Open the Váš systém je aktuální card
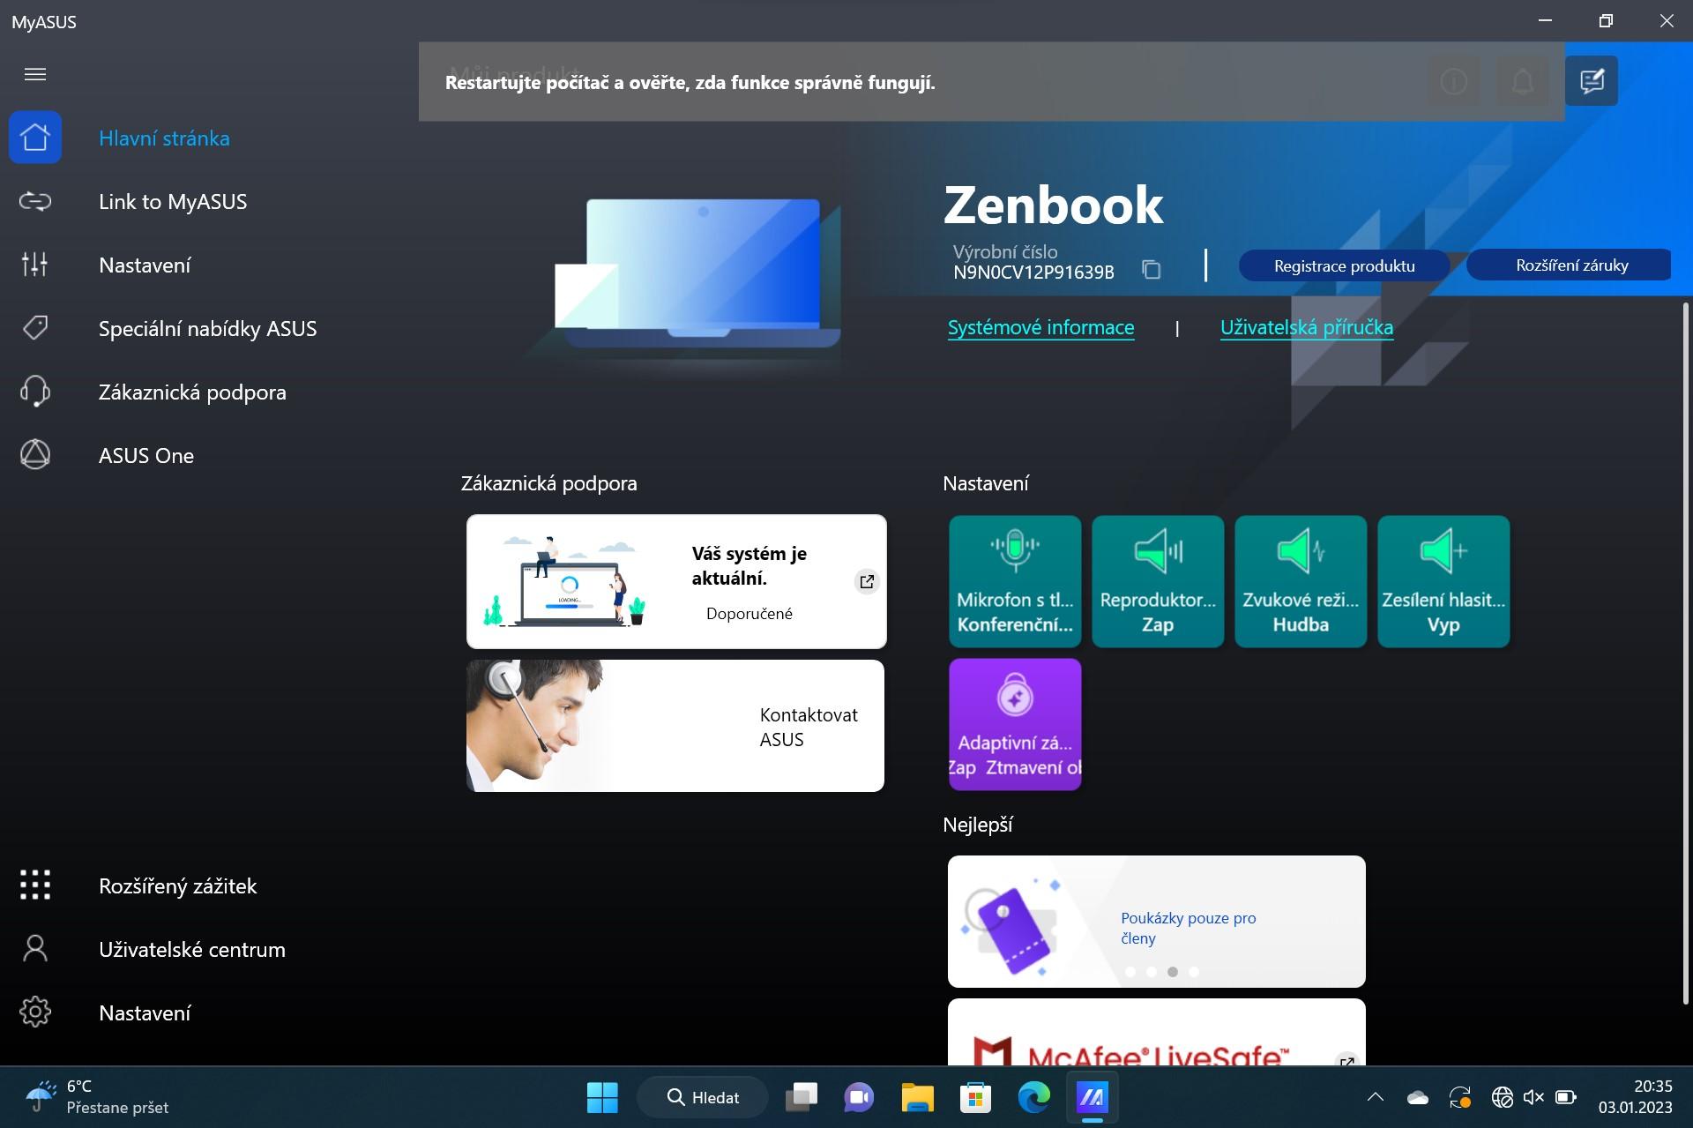1693x1128 pixels. [676, 581]
